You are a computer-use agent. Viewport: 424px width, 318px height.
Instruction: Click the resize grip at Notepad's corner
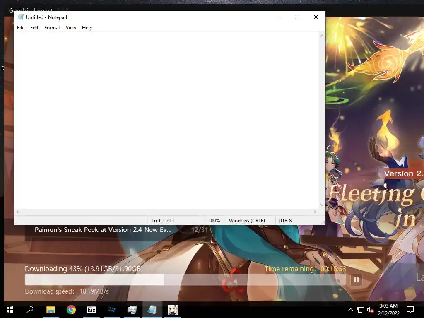[323, 222]
